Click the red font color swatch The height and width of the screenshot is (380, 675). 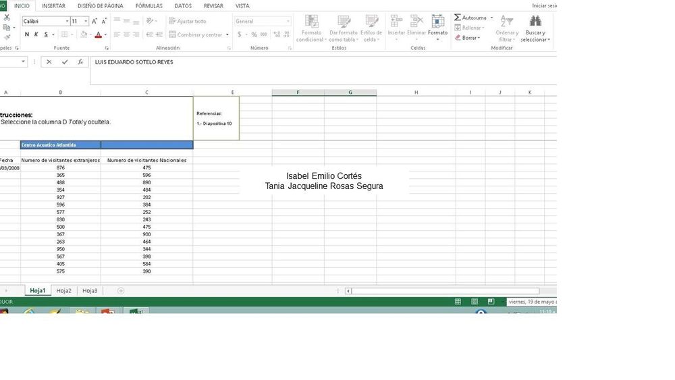98,34
